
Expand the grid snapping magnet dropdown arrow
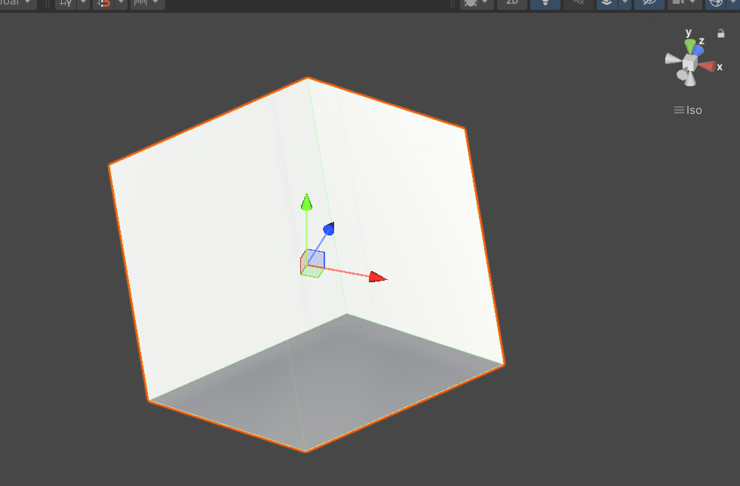[x=121, y=3]
